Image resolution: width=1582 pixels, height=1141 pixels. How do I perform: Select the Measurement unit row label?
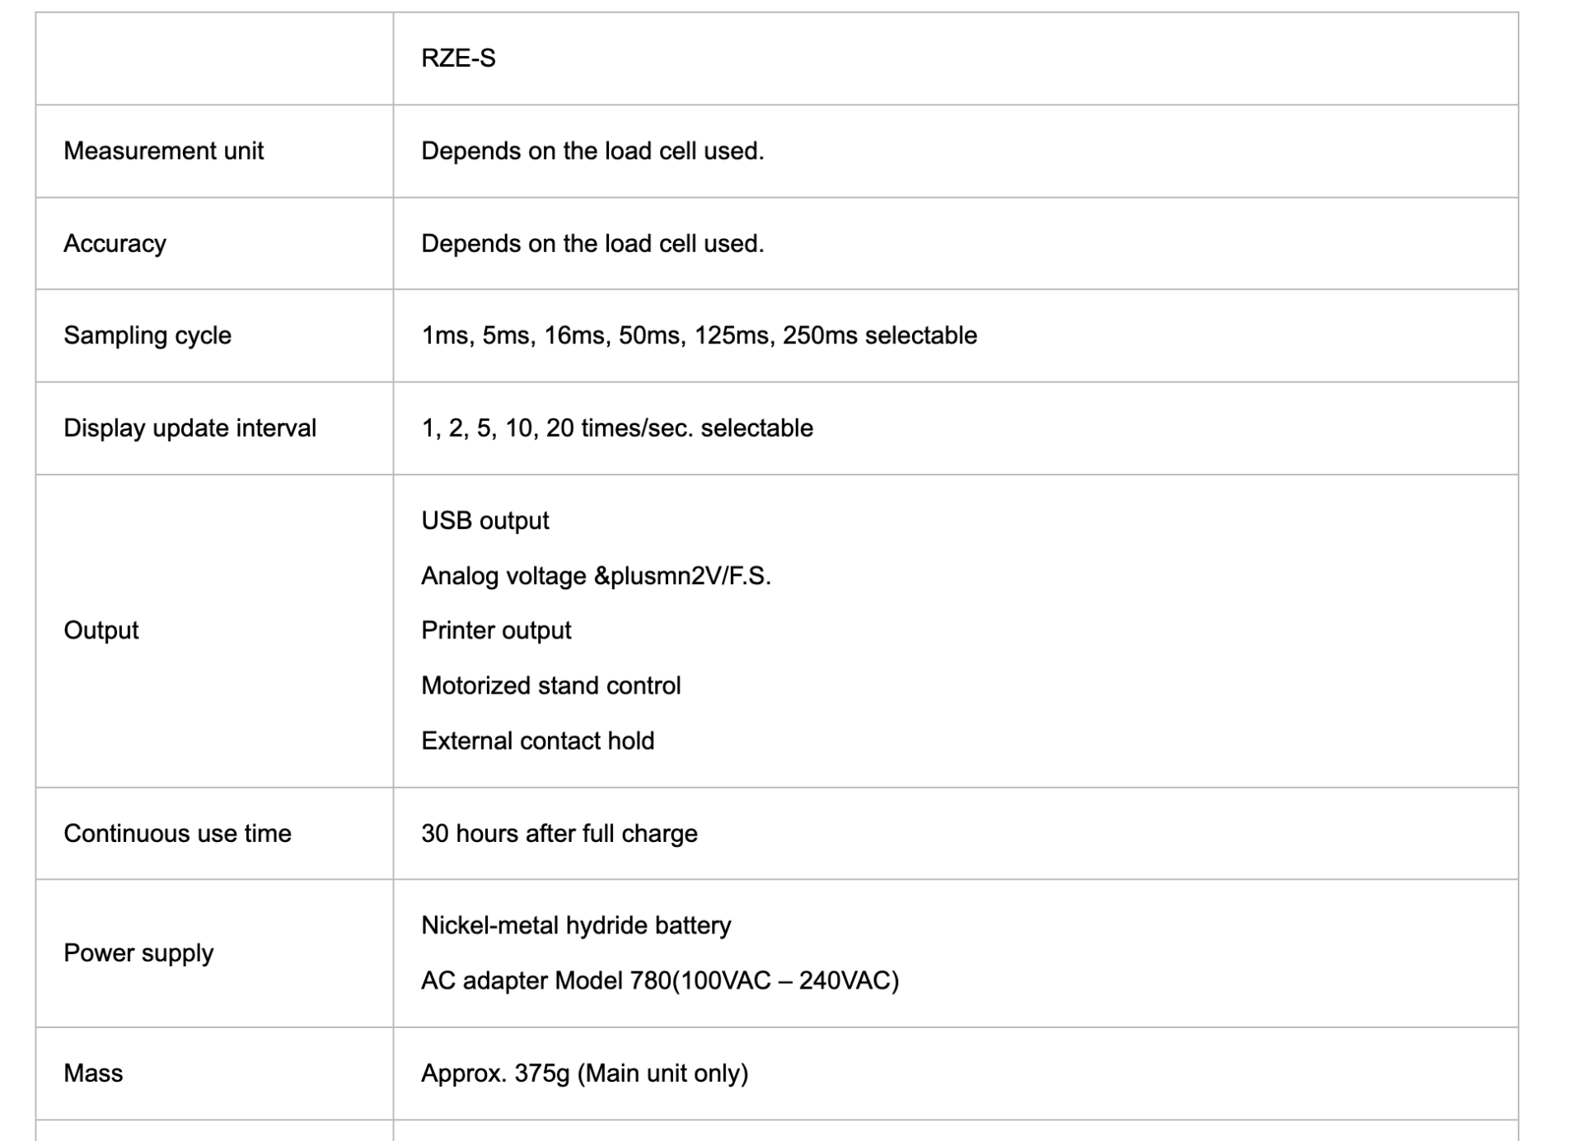click(163, 152)
